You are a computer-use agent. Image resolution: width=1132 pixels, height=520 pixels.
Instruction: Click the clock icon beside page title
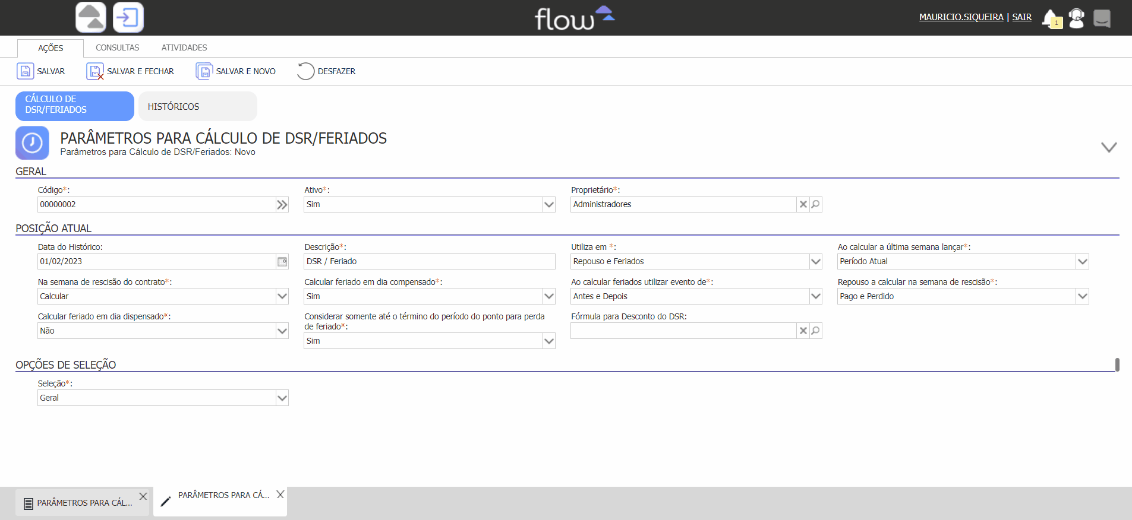point(32,143)
